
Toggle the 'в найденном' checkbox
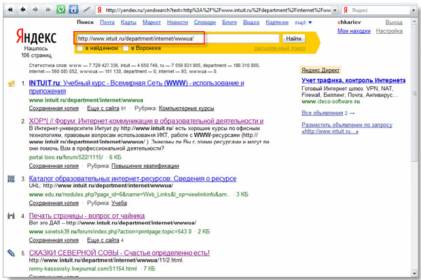coord(79,48)
